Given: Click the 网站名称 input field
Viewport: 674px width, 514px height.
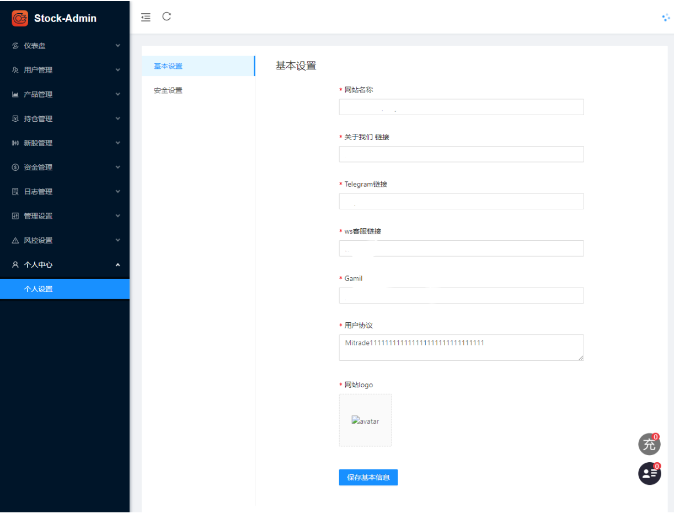Looking at the screenshot, I should pos(461,107).
